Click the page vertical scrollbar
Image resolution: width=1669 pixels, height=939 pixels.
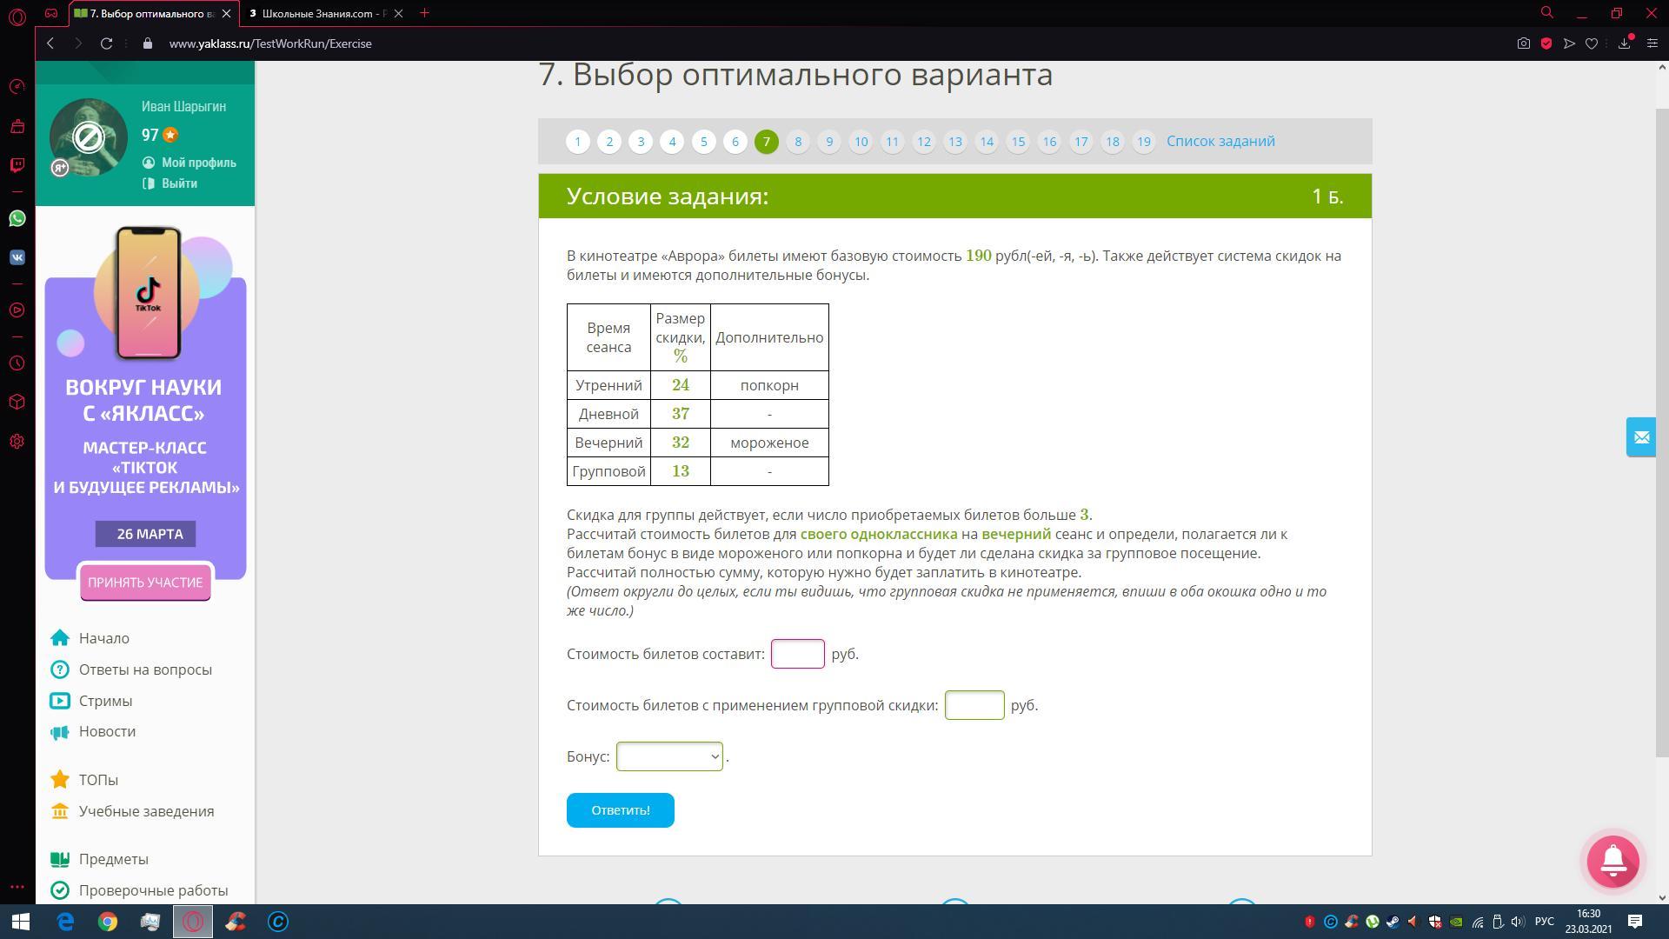(1662, 435)
